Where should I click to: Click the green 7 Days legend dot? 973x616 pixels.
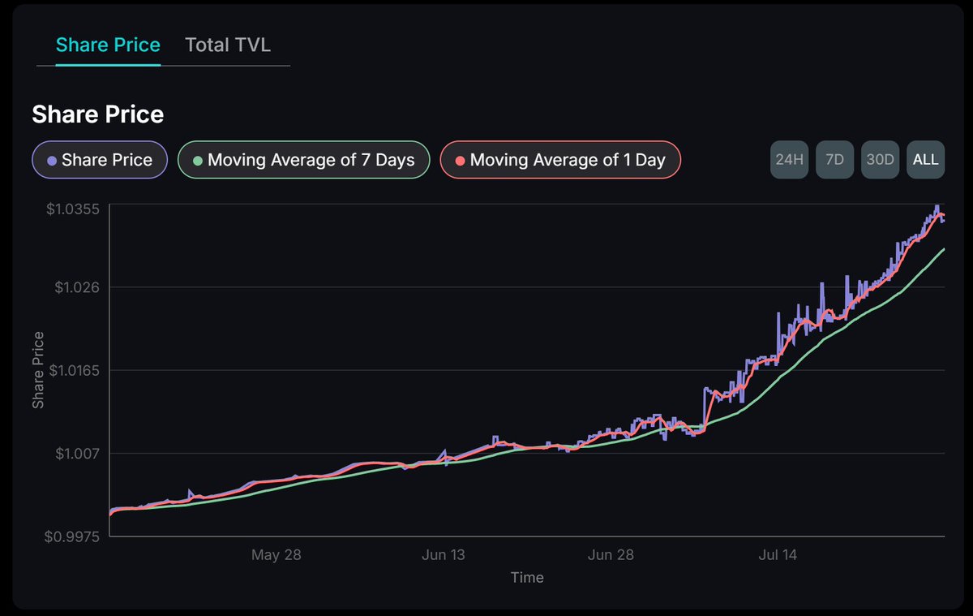[x=197, y=161]
